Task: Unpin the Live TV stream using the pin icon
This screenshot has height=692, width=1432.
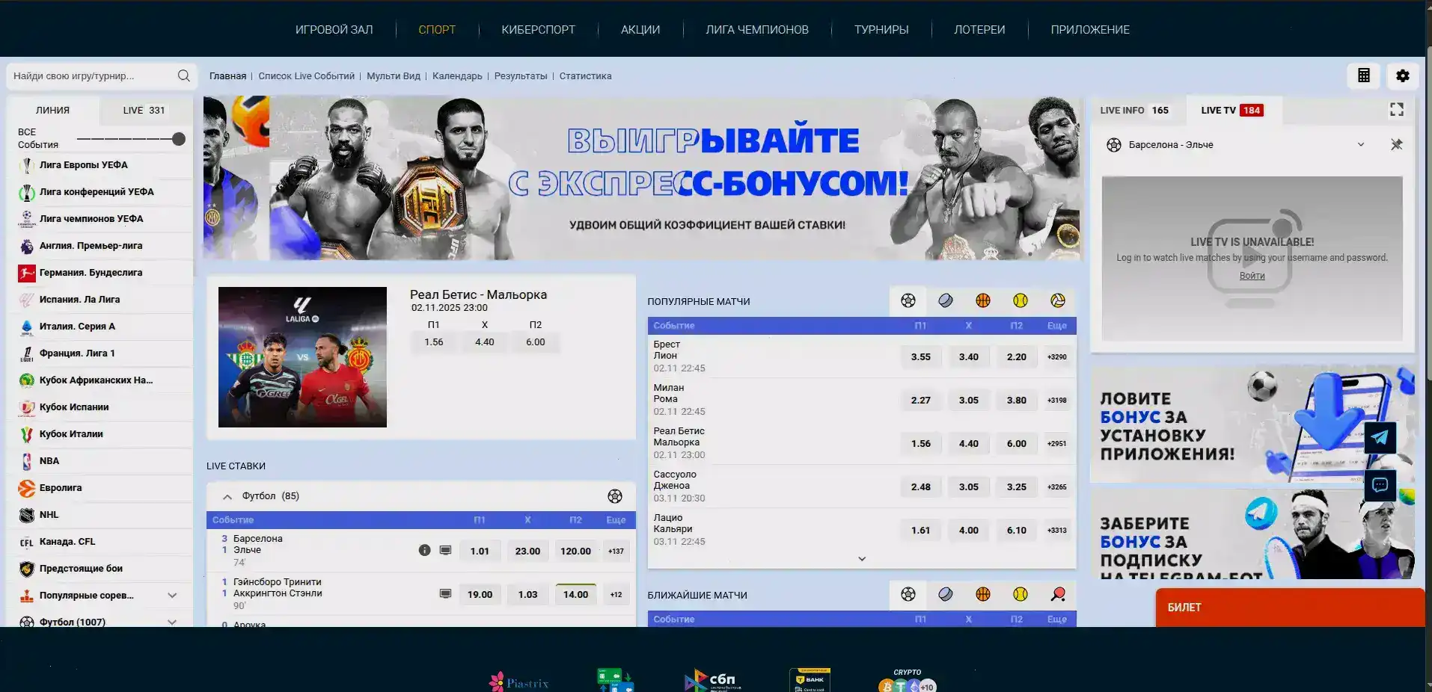Action: tap(1396, 145)
